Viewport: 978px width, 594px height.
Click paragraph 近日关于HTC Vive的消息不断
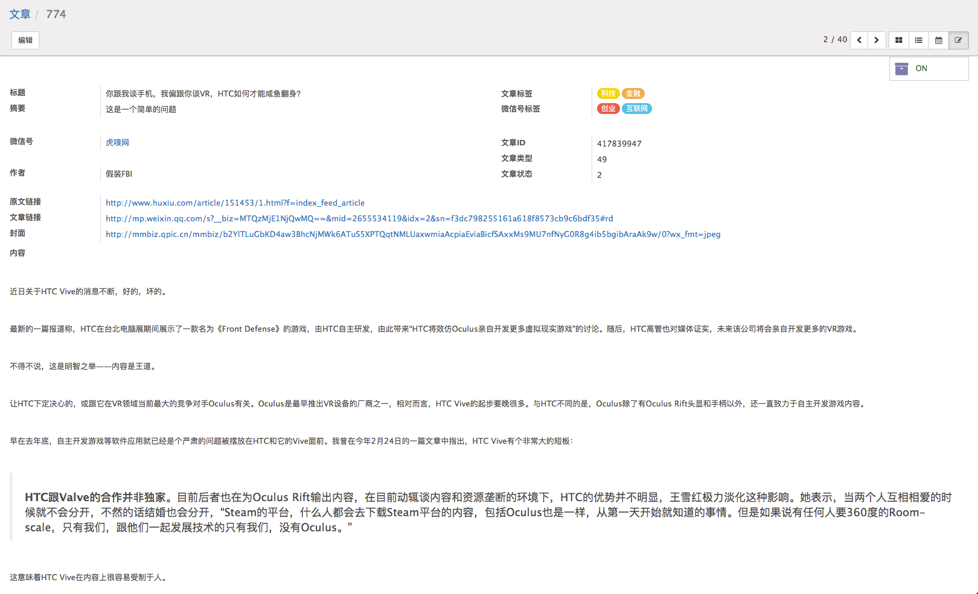[89, 291]
